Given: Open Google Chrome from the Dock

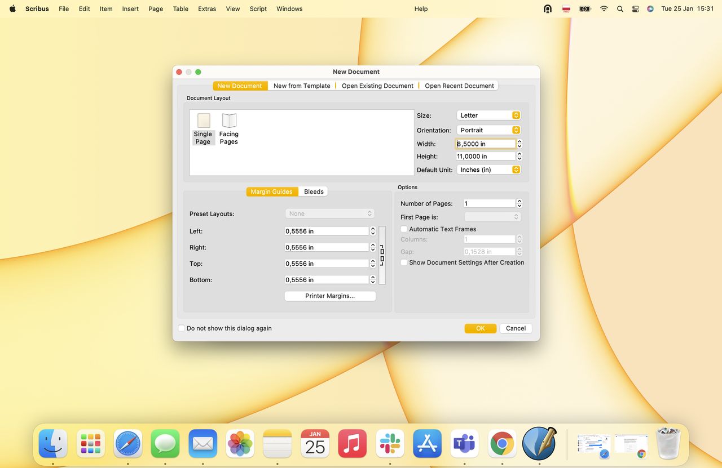Looking at the screenshot, I should pyautogui.click(x=501, y=444).
